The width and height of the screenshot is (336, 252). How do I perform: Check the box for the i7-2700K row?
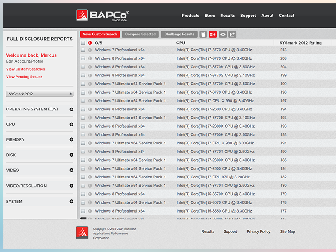point(83,135)
